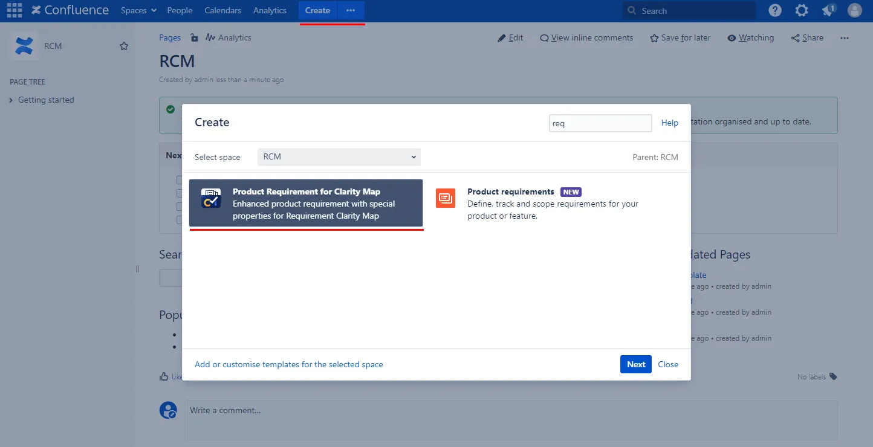Click the RCM space logo in sidebar

pos(24,46)
